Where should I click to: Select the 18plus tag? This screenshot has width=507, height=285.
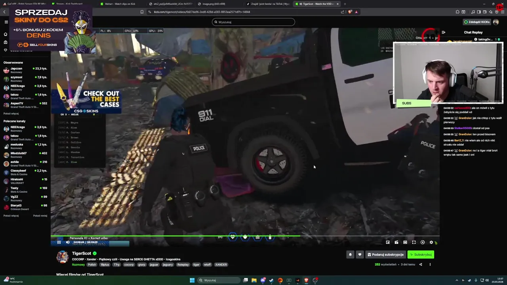(x=105, y=264)
